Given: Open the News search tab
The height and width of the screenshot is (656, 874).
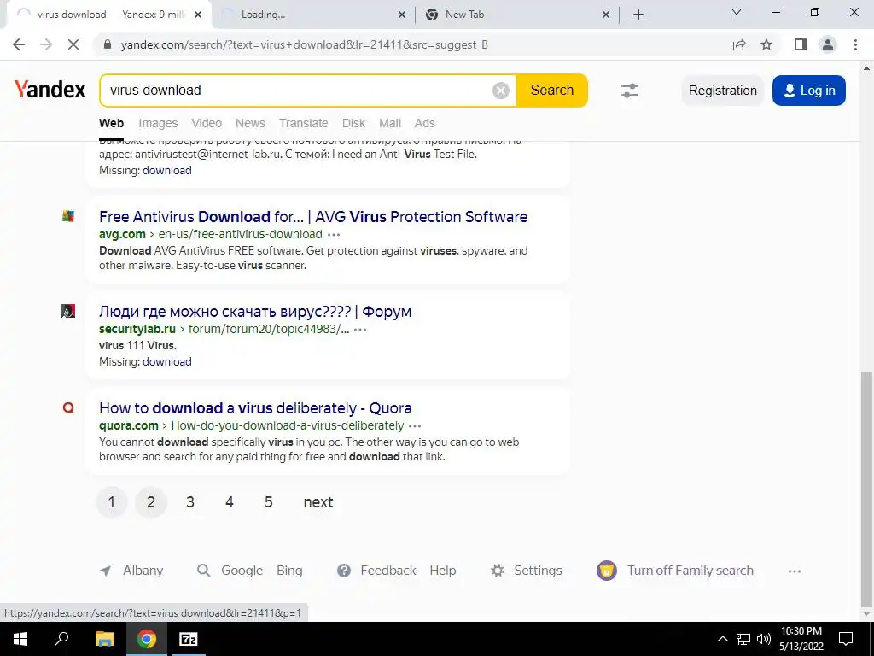Looking at the screenshot, I should pos(250,123).
